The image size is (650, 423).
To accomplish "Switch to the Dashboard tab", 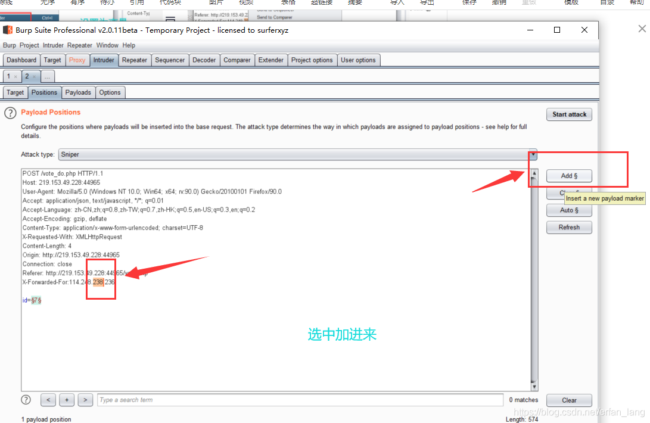I will (x=21, y=60).
